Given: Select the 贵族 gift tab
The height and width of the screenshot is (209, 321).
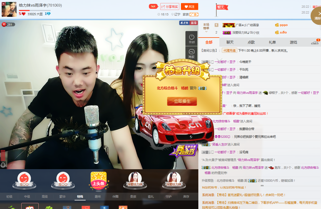Looking at the screenshot, I should point(133,197).
